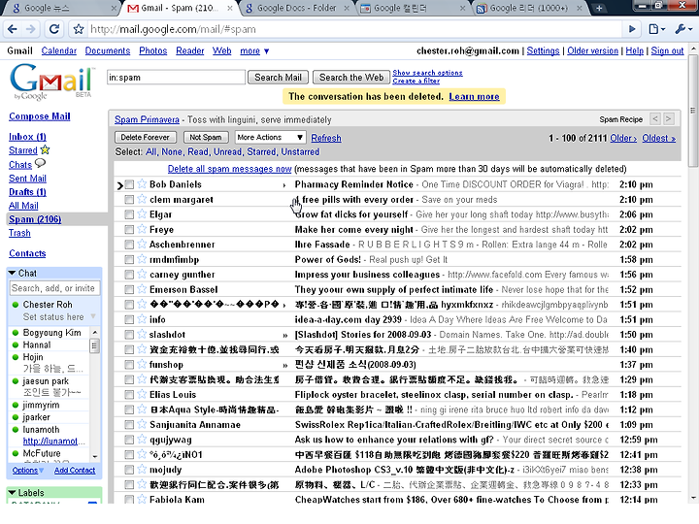Image resolution: width=699 pixels, height=524 pixels.
Task: Star the Elgar message
Action: point(142,214)
